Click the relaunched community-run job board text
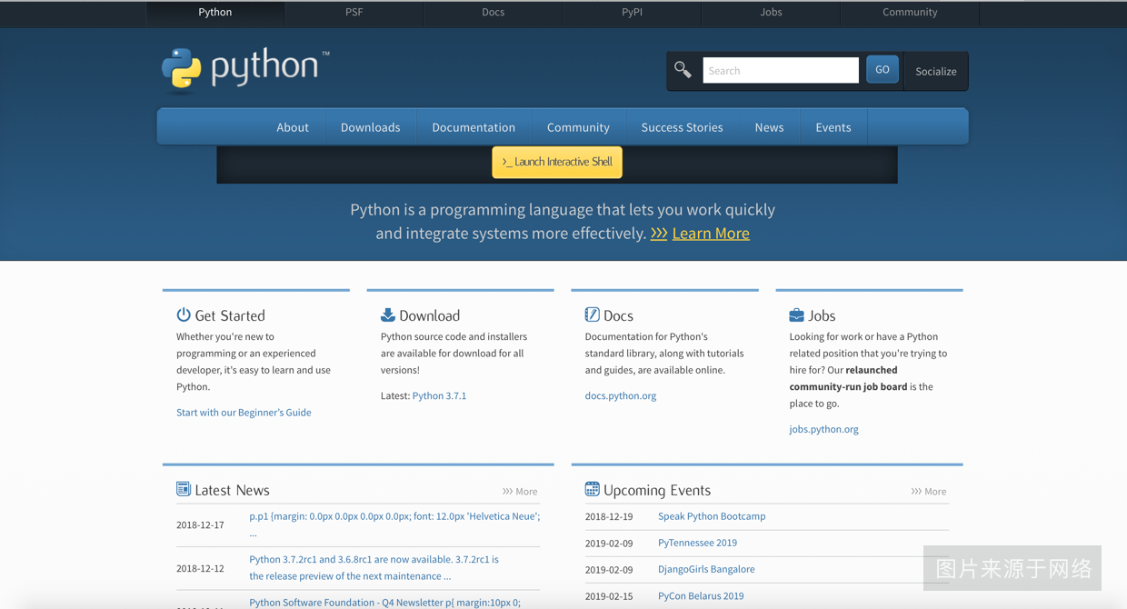This screenshot has height=609, width=1127. click(x=848, y=378)
